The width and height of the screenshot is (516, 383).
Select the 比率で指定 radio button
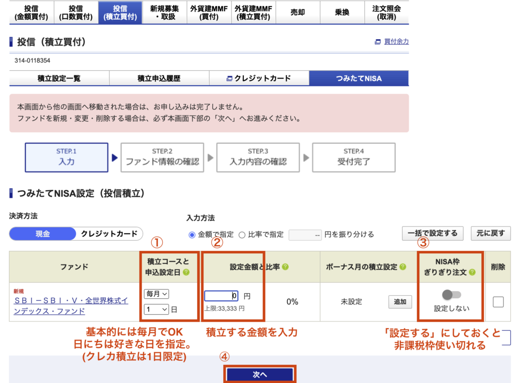point(242,235)
